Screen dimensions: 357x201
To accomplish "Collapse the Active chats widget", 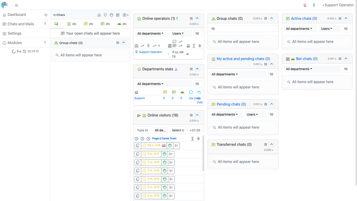I will click(x=346, y=18).
